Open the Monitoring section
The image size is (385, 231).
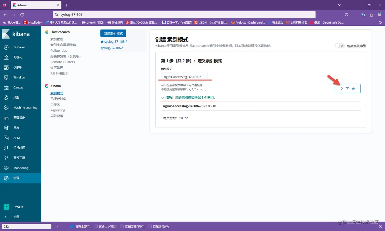point(21,168)
